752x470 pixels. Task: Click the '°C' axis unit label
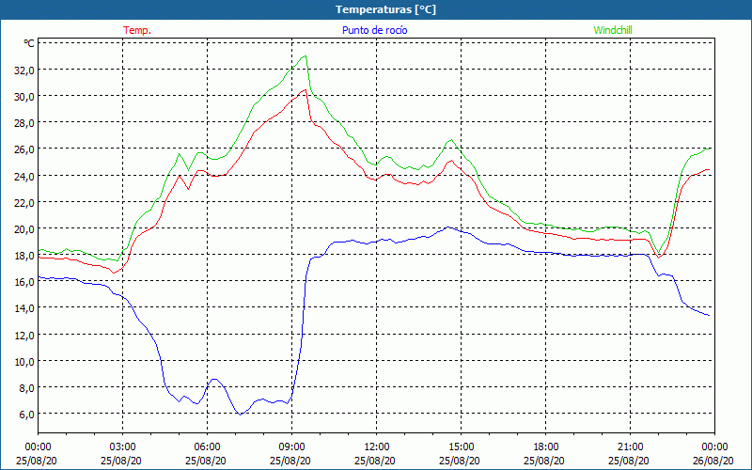29,43
